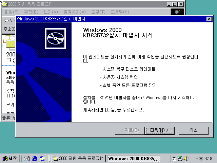Open the 파일(F) menu in explorer window
The width and height of the screenshot is (217, 163).
tap(12, 12)
